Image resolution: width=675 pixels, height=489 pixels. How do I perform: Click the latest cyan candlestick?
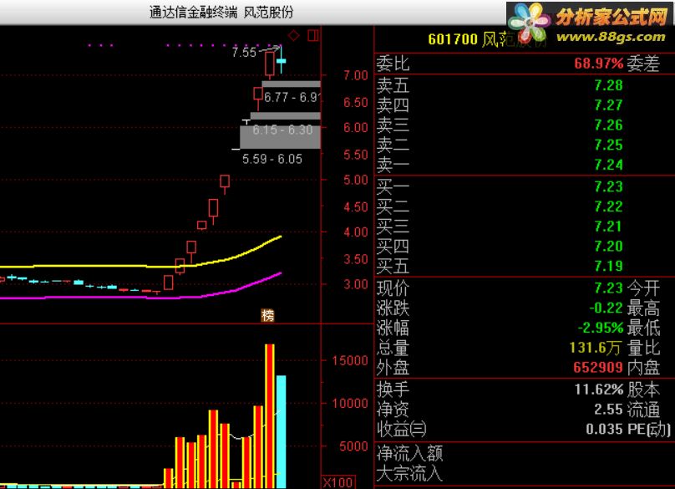(x=281, y=61)
